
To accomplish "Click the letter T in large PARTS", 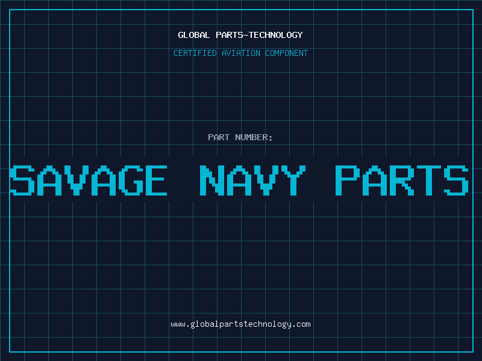I will click(x=429, y=180).
